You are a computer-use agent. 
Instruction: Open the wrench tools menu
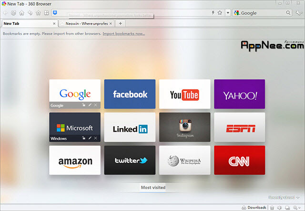tap(299, 13)
